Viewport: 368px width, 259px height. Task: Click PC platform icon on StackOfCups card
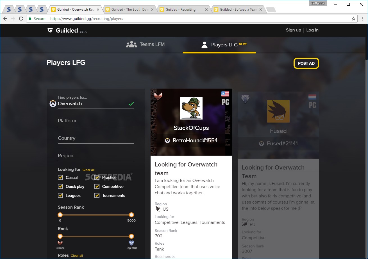[225, 102]
